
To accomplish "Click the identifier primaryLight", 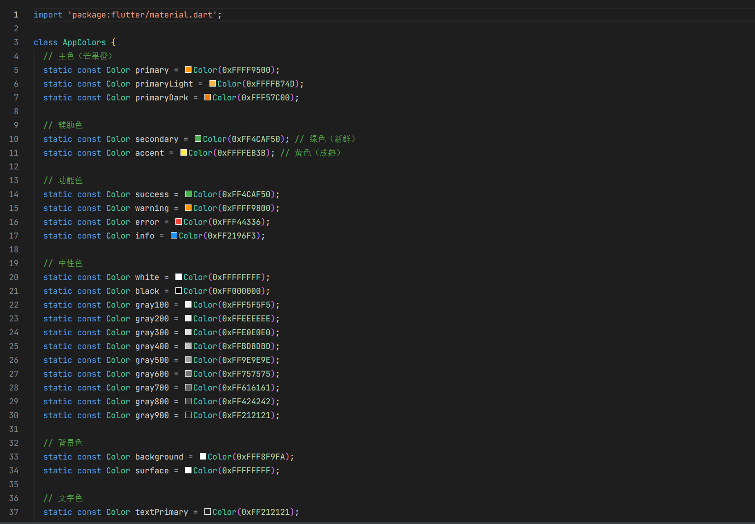I will click(164, 84).
